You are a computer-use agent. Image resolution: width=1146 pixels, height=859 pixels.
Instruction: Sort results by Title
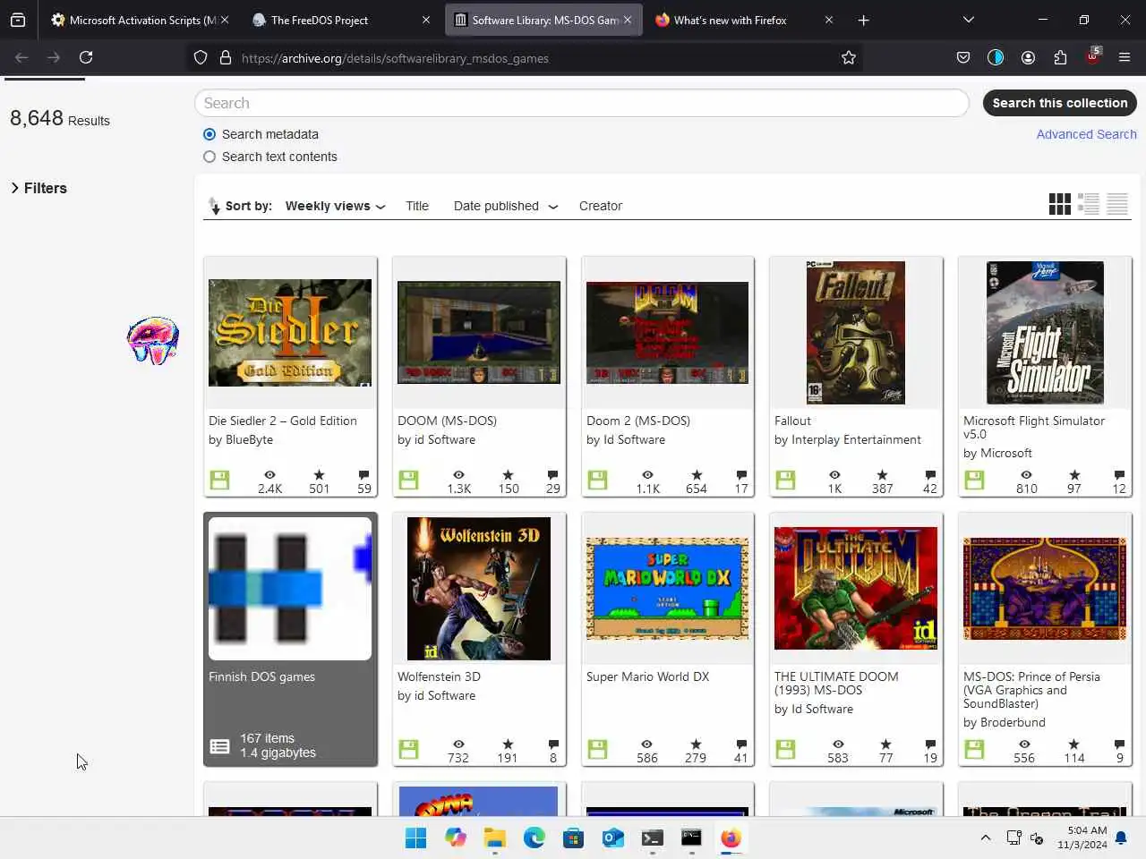[417, 206]
